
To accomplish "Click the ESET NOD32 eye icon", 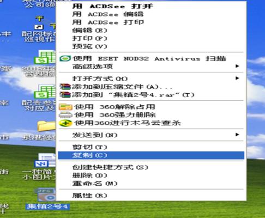I will tap(65, 58).
